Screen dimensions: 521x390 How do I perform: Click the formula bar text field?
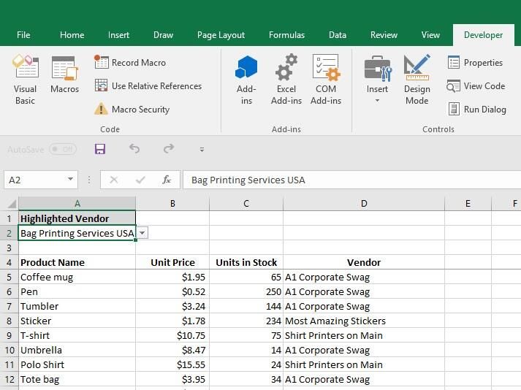[x=351, y=180]
